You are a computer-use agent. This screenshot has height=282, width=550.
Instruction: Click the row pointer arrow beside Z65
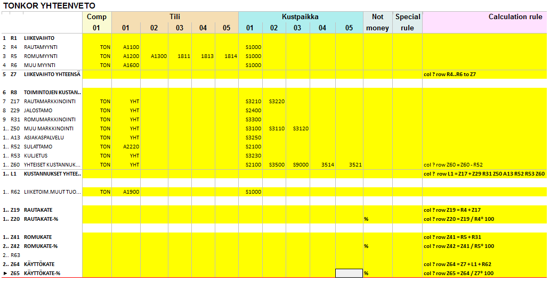point(5,273)
